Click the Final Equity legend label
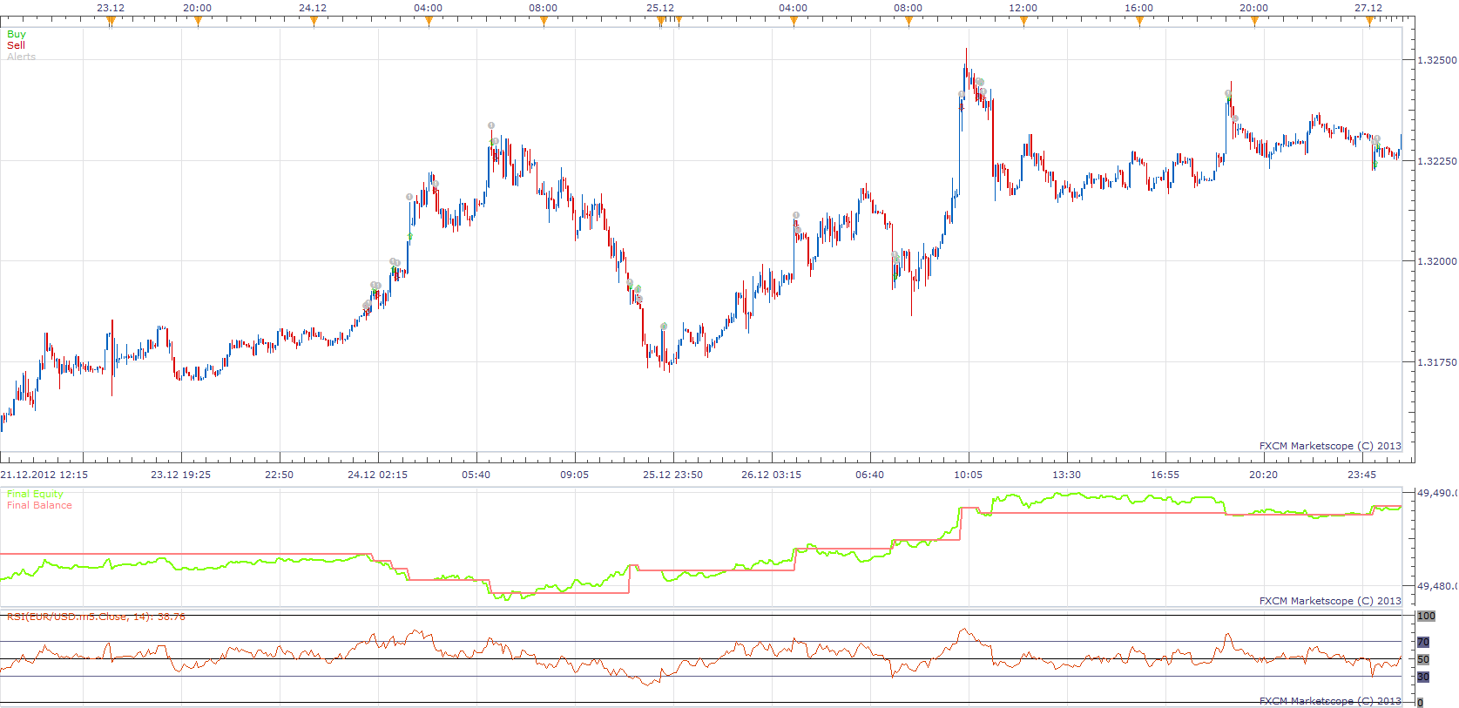Image resolution: width=1459 pixels, height=708 pixels. 35,494
